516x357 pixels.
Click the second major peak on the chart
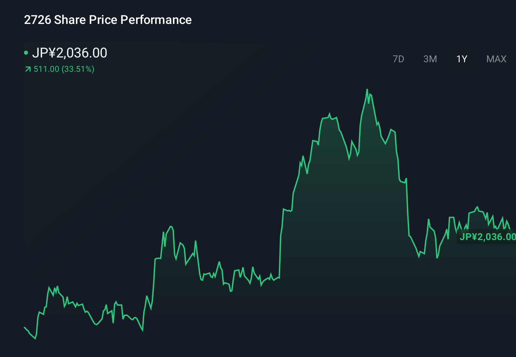(330, 112)
